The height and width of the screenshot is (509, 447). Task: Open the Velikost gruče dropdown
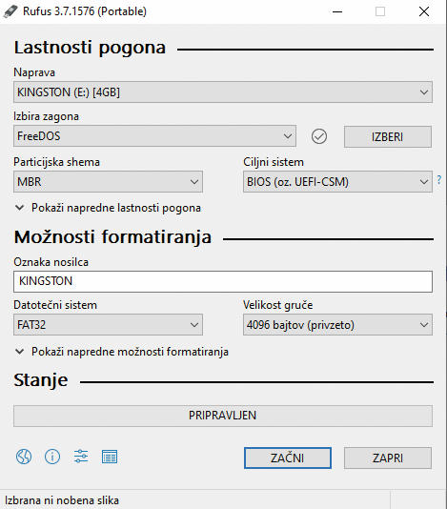[337, 325]
